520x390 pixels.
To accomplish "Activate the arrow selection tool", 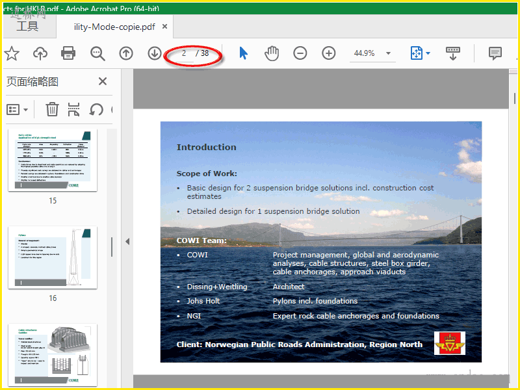I will click(x=243, y=53).
